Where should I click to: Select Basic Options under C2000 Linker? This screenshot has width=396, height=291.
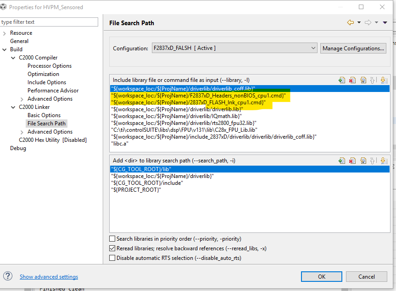tap(44, 115)
